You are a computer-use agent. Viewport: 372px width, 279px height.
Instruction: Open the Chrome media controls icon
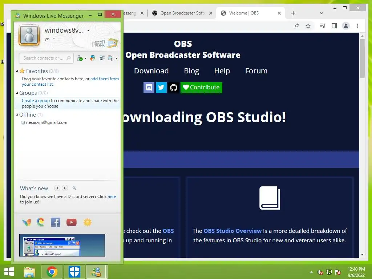click(323, 26)
